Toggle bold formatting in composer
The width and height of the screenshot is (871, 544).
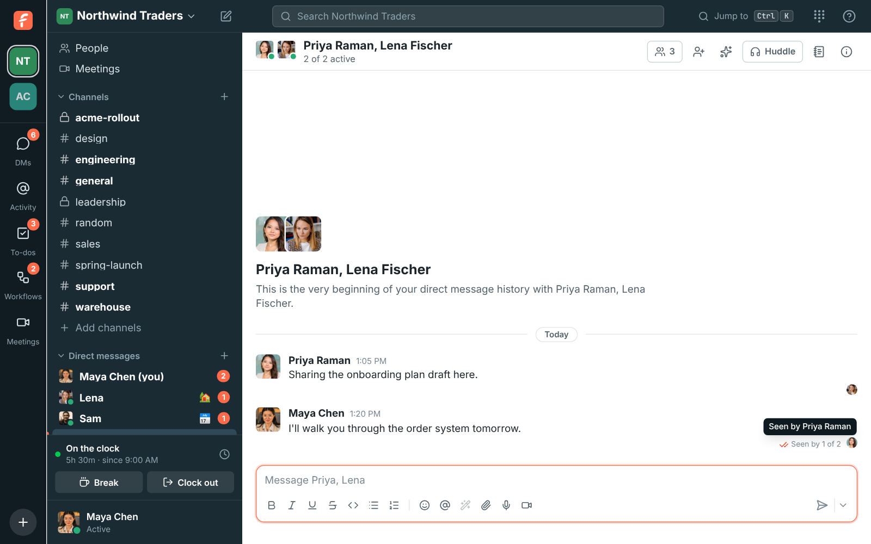[272, 505]
